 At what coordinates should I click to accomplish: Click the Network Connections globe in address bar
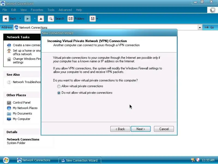point(16,27)
